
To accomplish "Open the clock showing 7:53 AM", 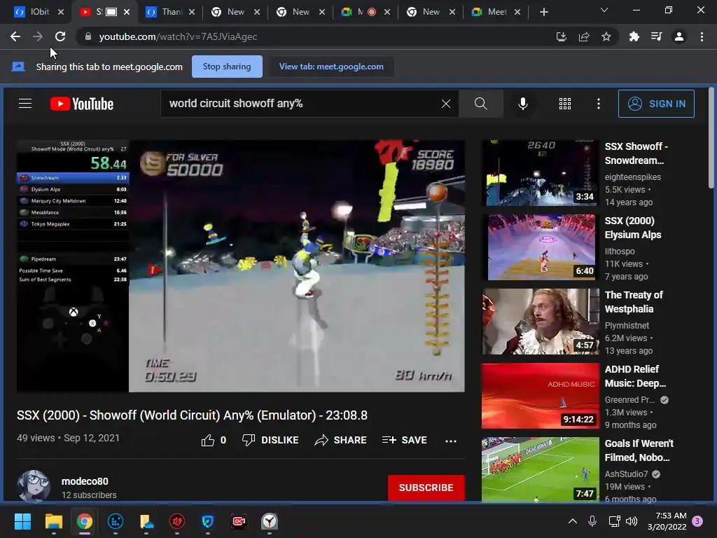I will [x=667, y=521].
